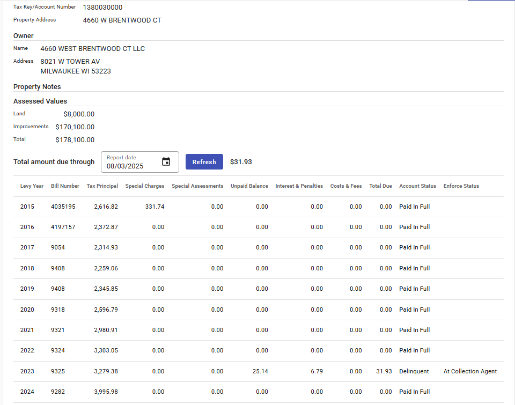Image resolution: width=515 pixels, height=405 pixels.
Task: Click the 3,995.98 tax principal for 2024
Action: tap(106, 392)
